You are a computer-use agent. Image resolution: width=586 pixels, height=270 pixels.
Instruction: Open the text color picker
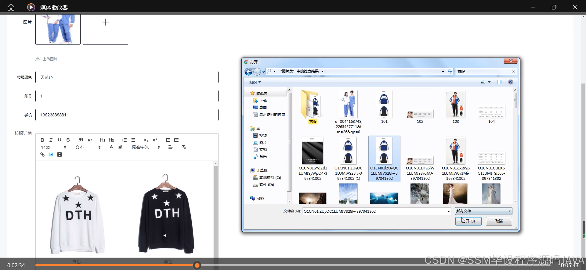click(111, 147)
